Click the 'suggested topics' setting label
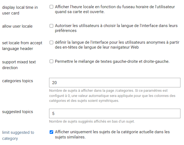 (18, 112)
